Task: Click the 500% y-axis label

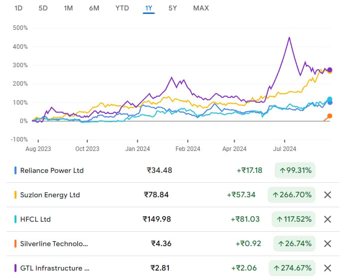Action: [20, 28]
